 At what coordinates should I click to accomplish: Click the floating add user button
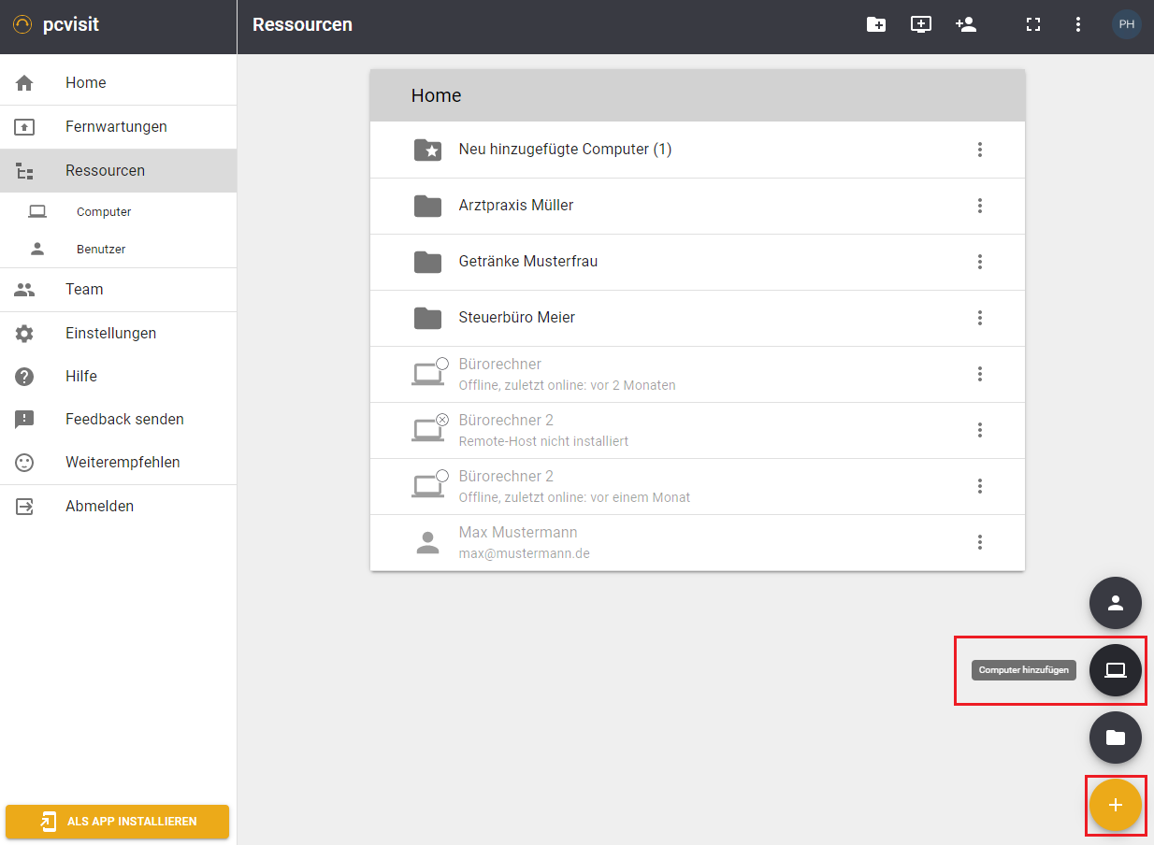pos(1115,603)
